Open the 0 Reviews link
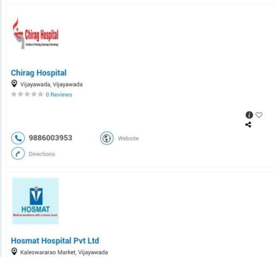 coord(59,95)
